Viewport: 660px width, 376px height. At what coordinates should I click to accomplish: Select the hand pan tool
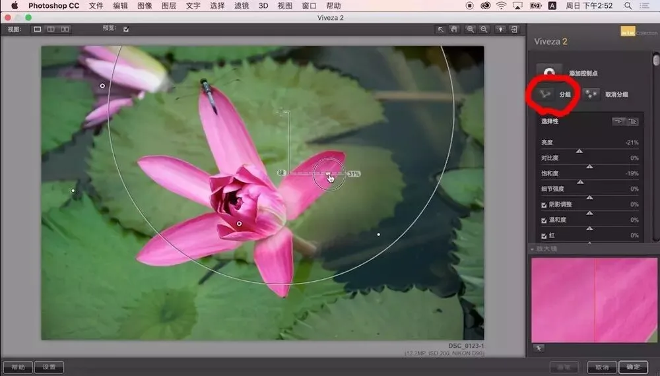click(x=454, y=29)
